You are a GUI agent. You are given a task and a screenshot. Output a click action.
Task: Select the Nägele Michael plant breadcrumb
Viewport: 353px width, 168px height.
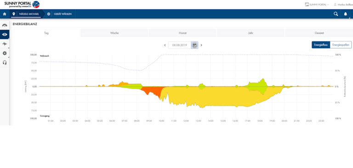(x=27, y=14)
